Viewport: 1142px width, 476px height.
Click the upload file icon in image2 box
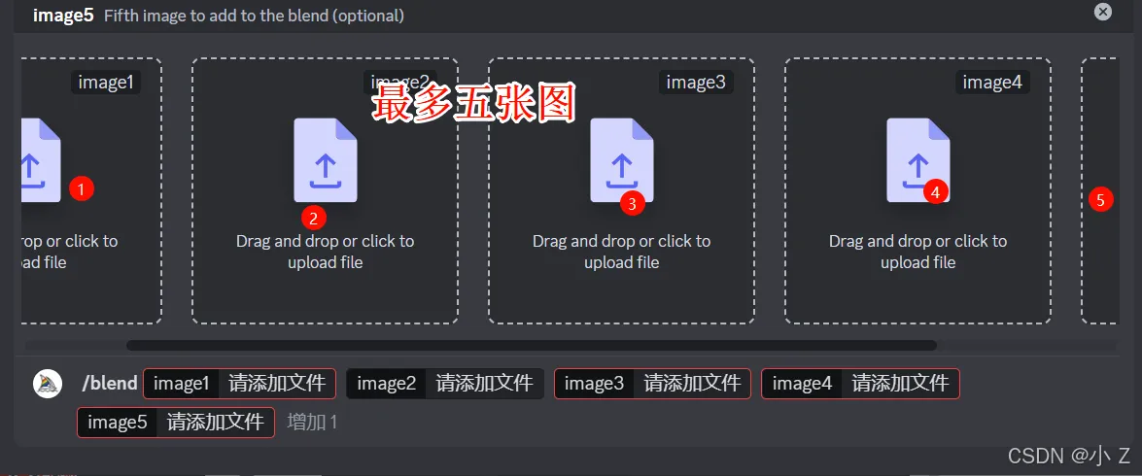click(x=326, y=160)
